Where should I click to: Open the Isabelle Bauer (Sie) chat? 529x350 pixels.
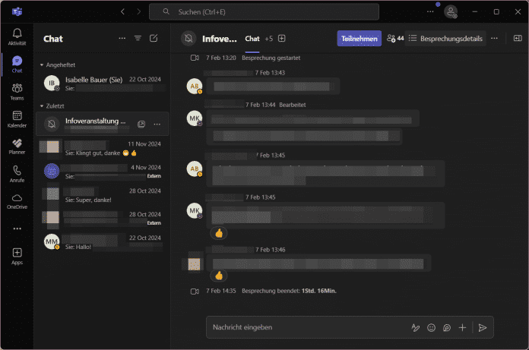102,84
